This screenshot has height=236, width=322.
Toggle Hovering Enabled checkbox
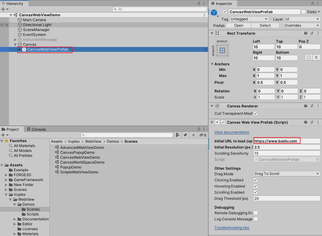(256, 186)
